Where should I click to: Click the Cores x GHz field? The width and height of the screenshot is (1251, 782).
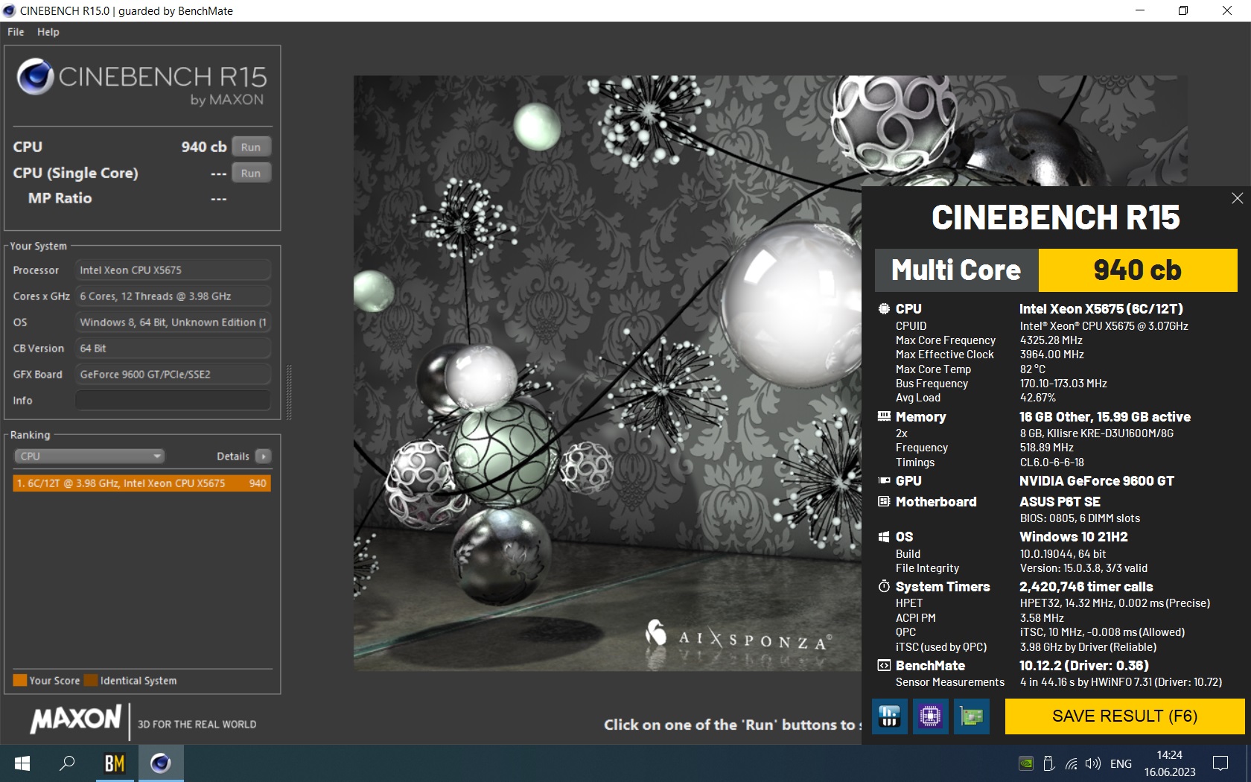[173, 296]
